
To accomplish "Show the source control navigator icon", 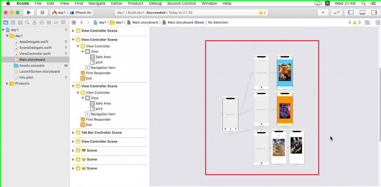I will pyautogui.click(x=13, y=23).
